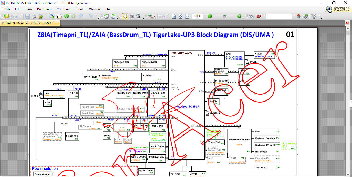Click the 'TGL-UP3 (4+2)' chip label
This screenshot has height=177, width=352.
click(x=182, y=53)
